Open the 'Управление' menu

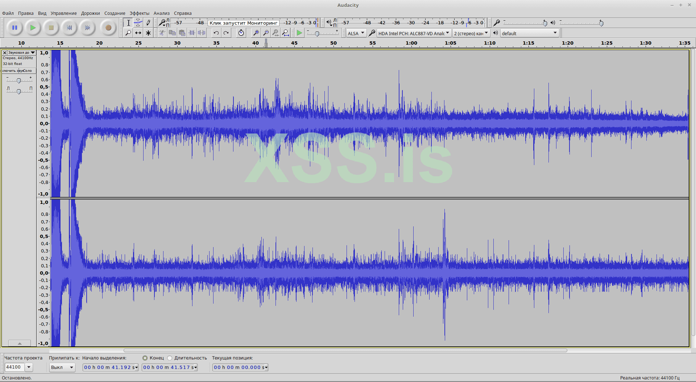coord(63,13)
